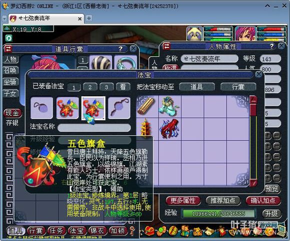
Task: Click the green 经验 progress bar
Action: coord(218,214)
